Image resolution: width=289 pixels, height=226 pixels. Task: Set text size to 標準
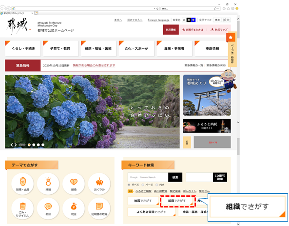(217, 20)
